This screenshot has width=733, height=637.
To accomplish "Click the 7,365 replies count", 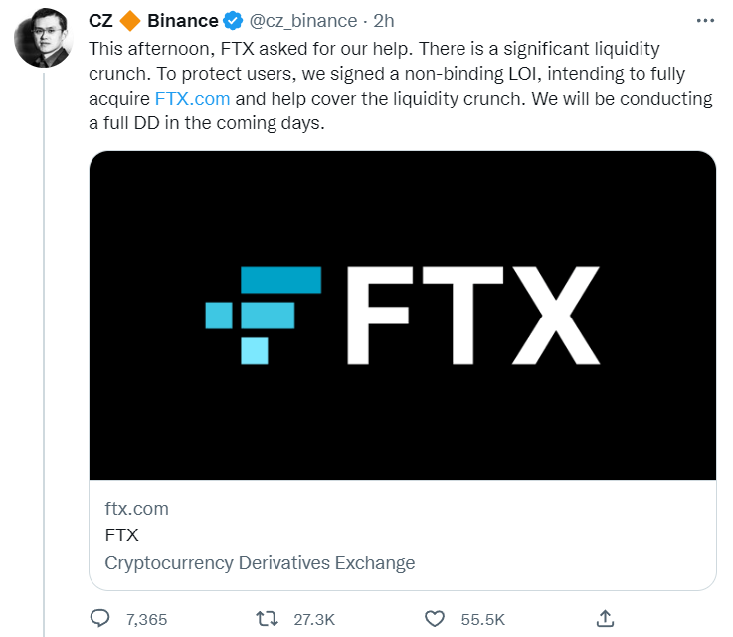I will (x=146, y=620).
